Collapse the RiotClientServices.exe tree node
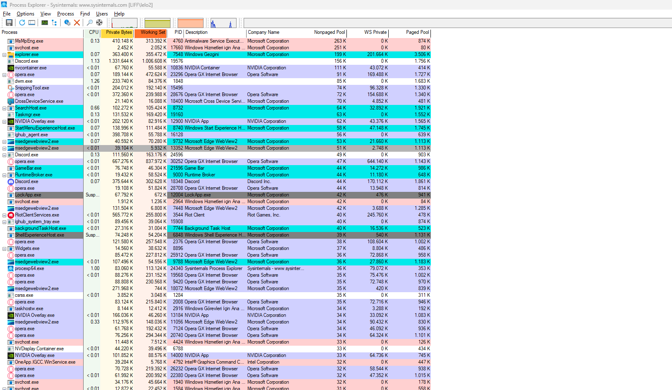 pyautogui.click(x=5, y=215)
